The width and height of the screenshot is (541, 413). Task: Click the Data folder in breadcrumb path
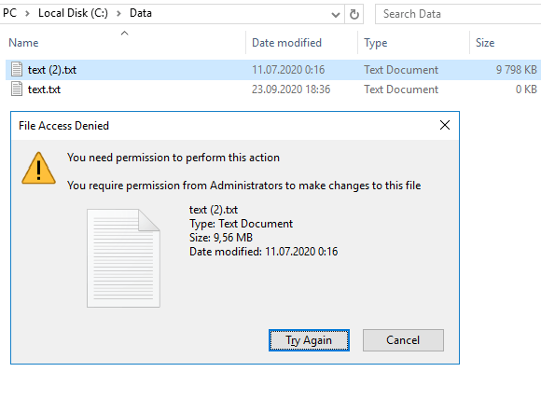click(x=141, y=13)
